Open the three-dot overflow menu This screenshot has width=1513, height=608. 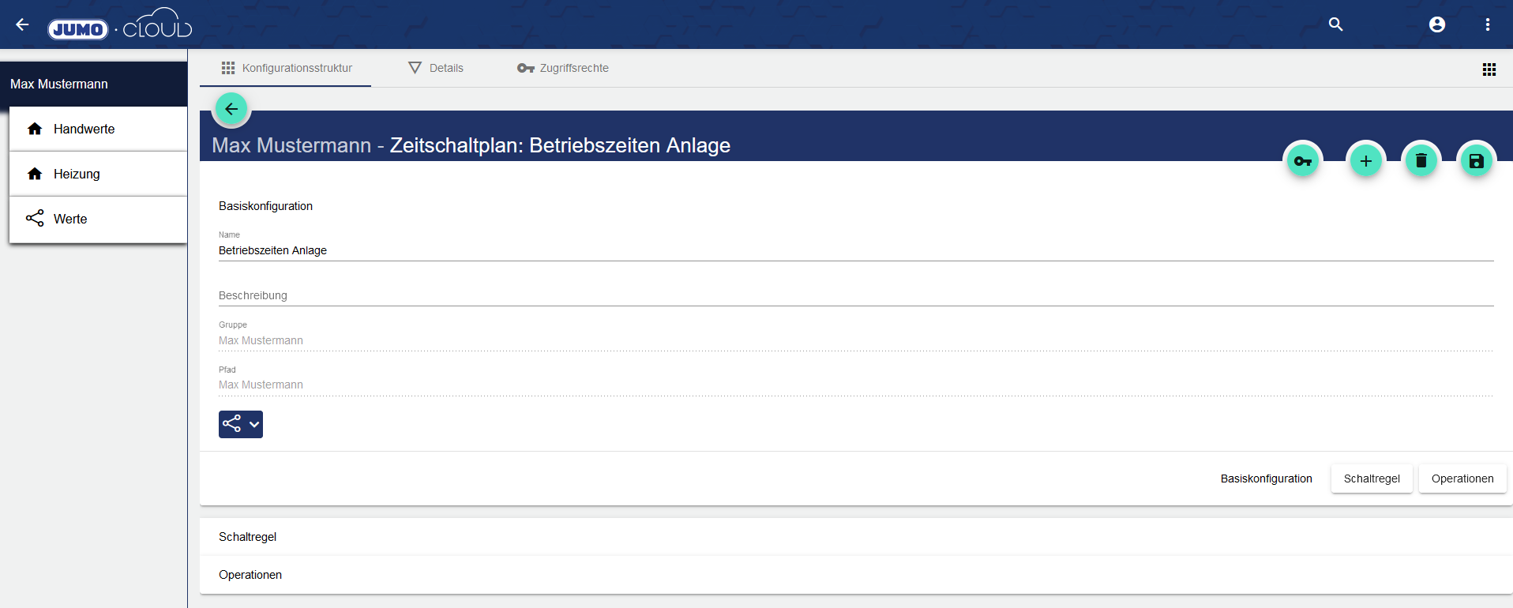(1487, 24)
